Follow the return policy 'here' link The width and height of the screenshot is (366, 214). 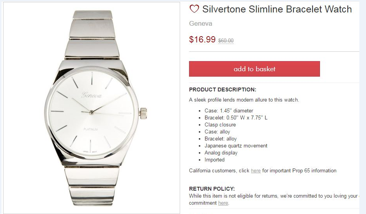[x=223, y=203]
